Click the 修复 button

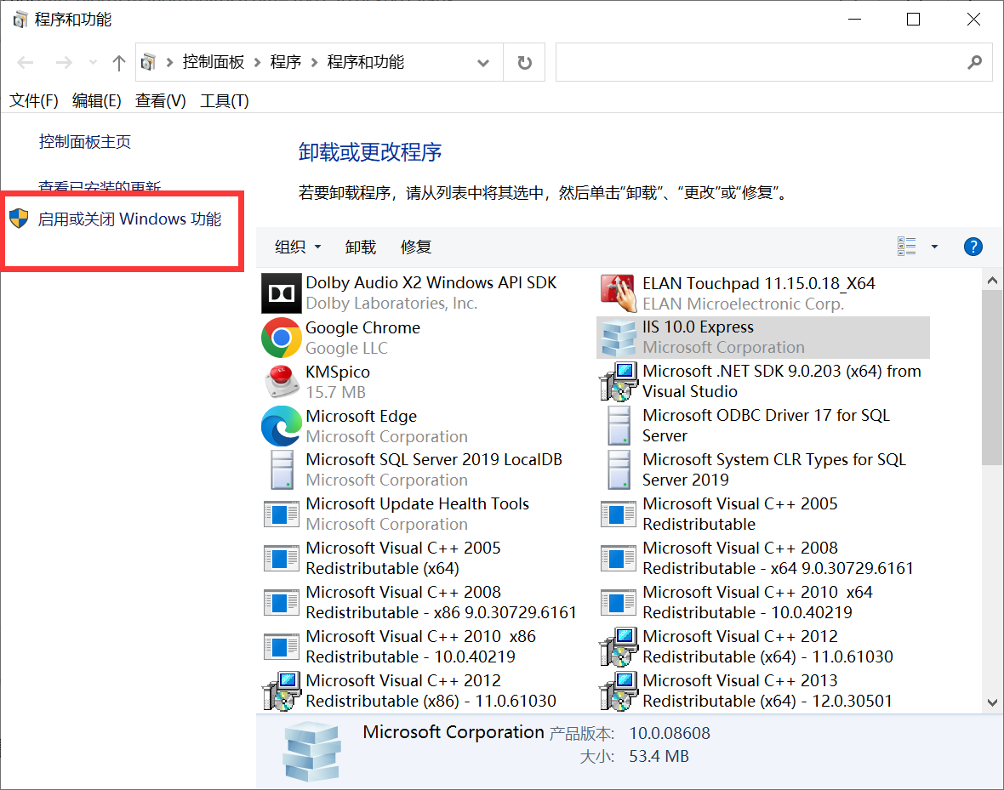416,247
